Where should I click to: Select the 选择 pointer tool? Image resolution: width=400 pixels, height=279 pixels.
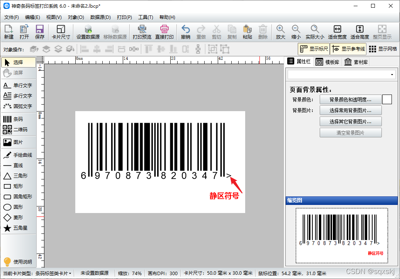[x=19, y=62]
